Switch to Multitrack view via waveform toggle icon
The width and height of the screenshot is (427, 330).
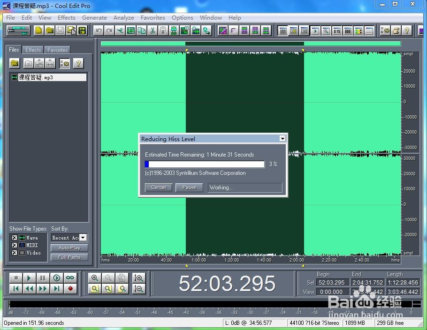pyautogui.click(x=18, y=30)
